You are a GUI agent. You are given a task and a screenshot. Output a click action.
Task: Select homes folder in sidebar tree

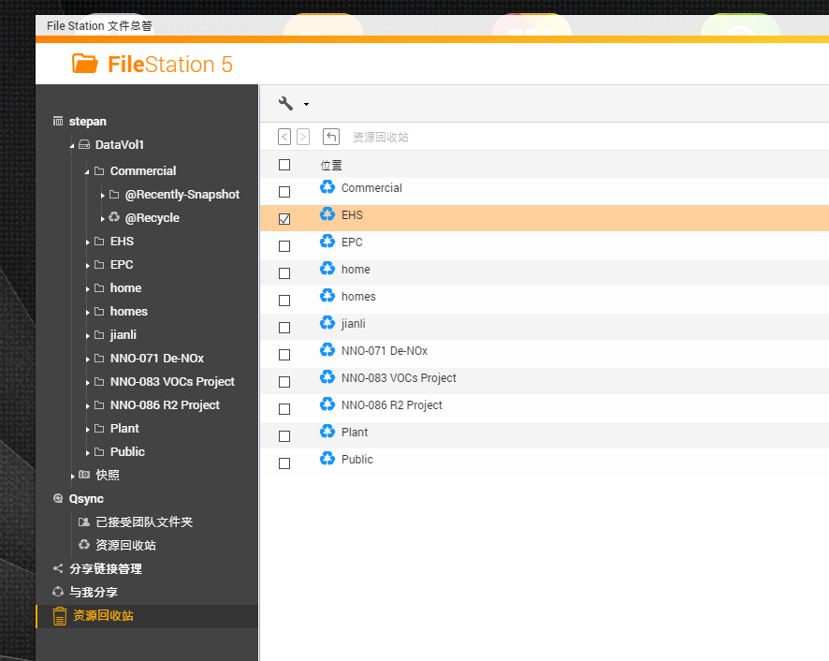pos(129,311)
